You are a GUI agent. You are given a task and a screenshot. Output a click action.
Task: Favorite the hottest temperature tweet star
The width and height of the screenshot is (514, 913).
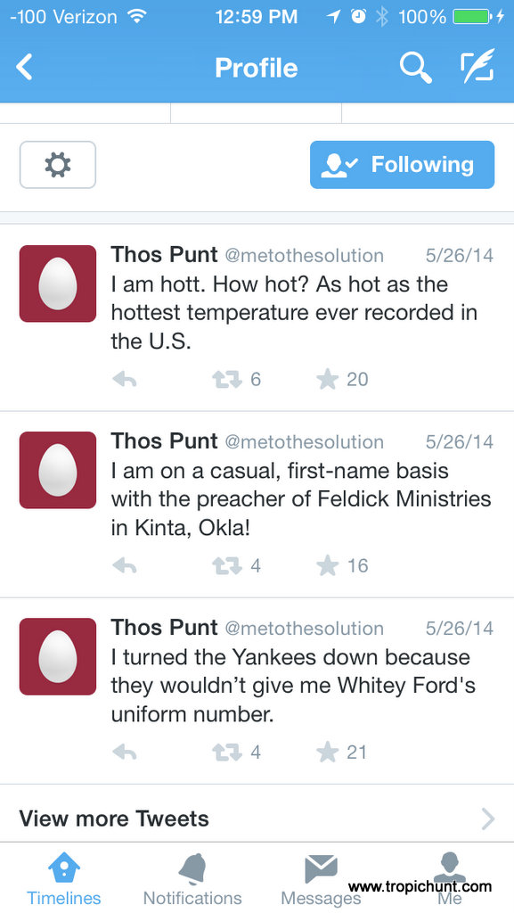tap(327, 380)
